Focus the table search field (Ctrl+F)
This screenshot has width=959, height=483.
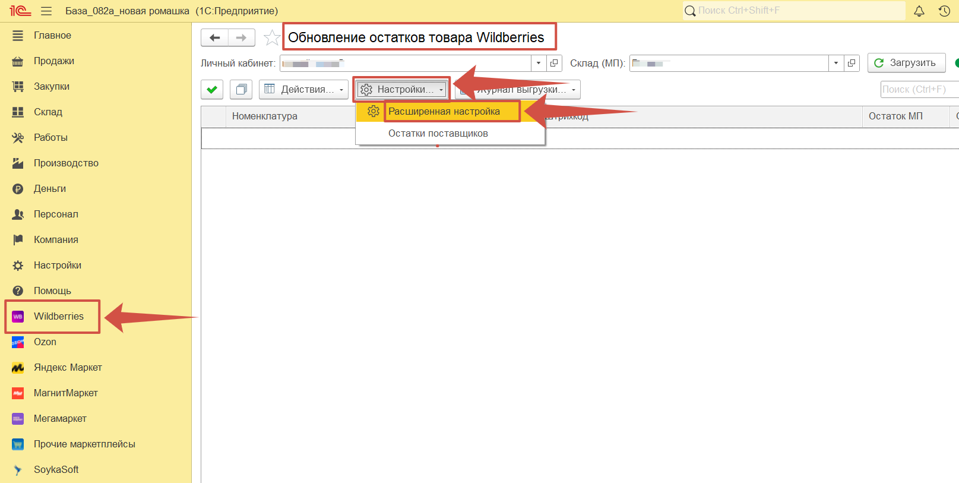pos(919,90)
